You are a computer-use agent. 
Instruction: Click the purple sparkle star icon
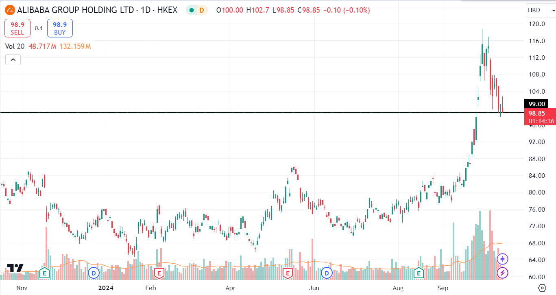coord(503,258)
